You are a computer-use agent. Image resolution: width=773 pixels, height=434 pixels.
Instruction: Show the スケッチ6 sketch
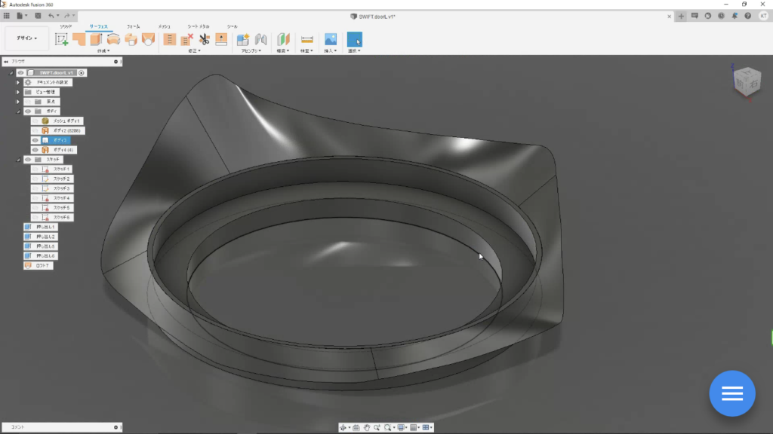(35, 218)
